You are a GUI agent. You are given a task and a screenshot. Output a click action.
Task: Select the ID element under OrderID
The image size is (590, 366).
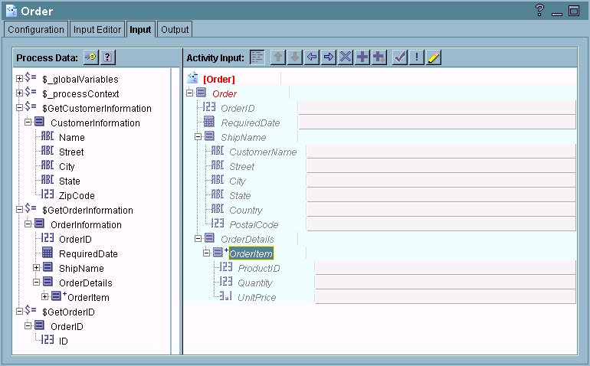click(64, 341)
